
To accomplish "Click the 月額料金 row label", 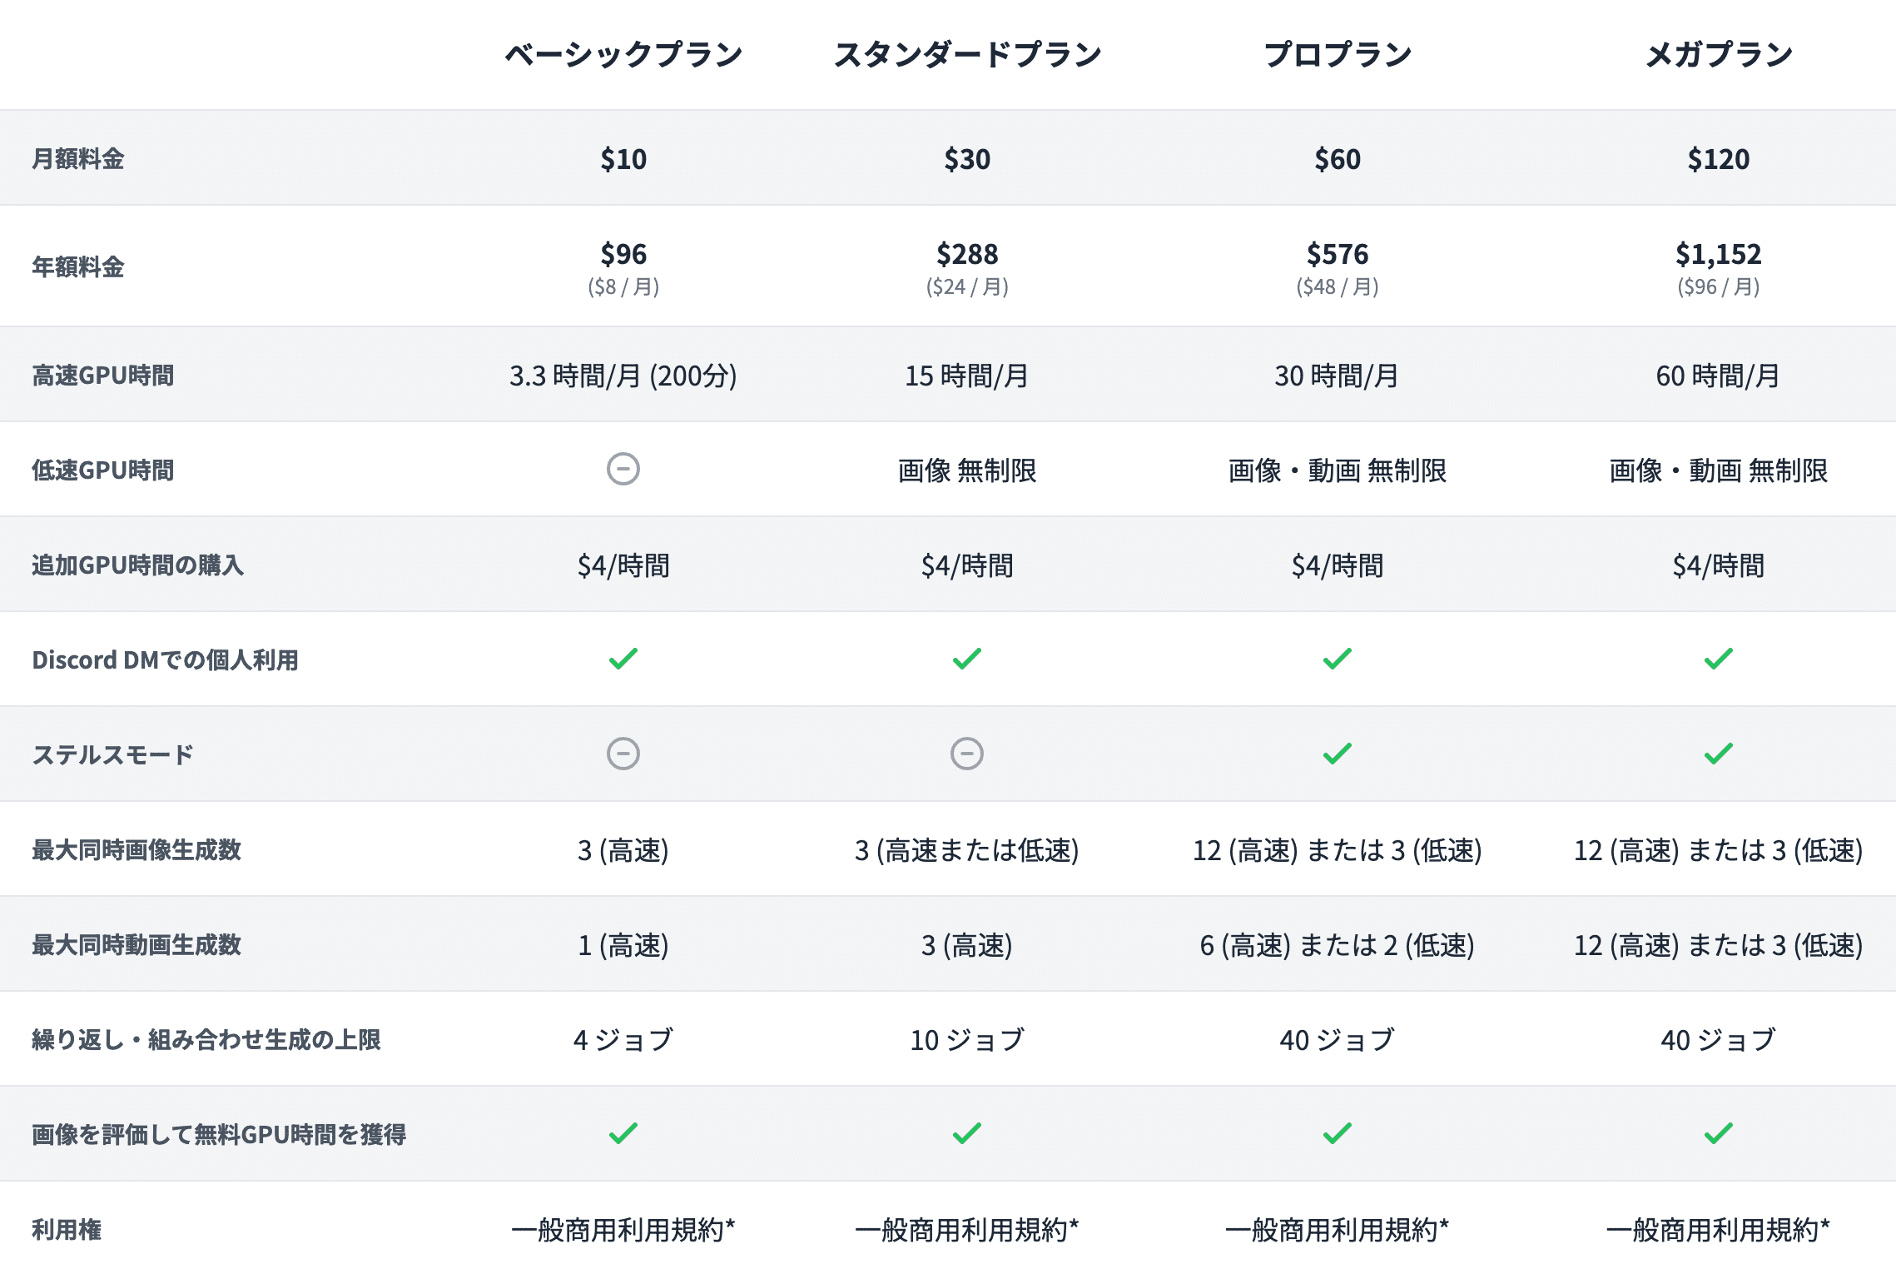I will [x=78, y=159].
